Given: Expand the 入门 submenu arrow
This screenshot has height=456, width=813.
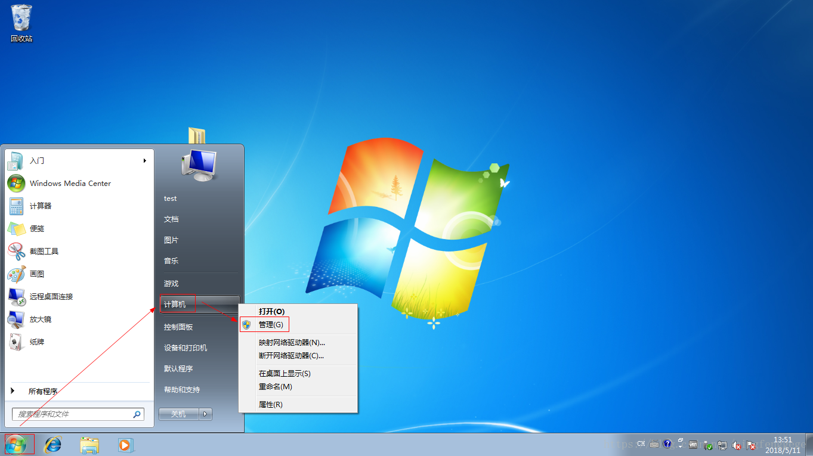Looking at the screenshot, I should (x=144, y=161).
